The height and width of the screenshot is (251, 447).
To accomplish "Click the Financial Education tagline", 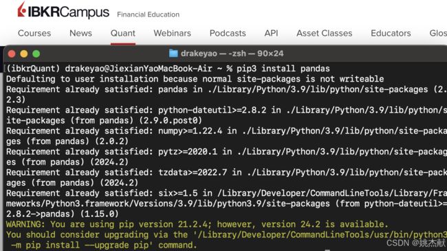I will pyautogui.click(x=149, y=14).
